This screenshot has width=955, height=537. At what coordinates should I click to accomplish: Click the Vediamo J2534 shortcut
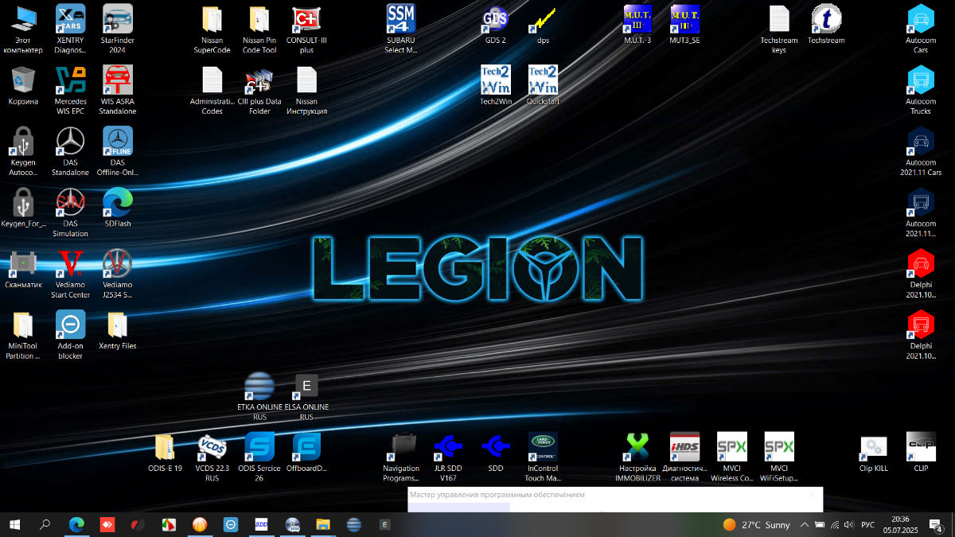click(x=118, y=263)
